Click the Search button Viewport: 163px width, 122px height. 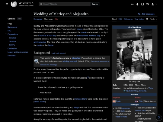[x=95, y=4]
